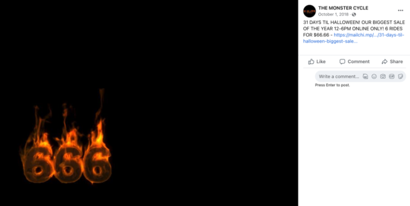410x206 pixels.
Task: Attach a photo using the camera icon
Action: pos(383,76)
